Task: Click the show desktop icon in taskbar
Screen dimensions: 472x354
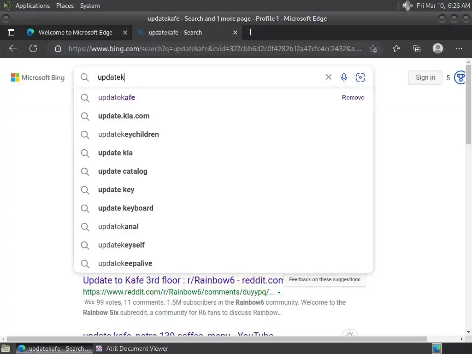Action: coord(6,348)
